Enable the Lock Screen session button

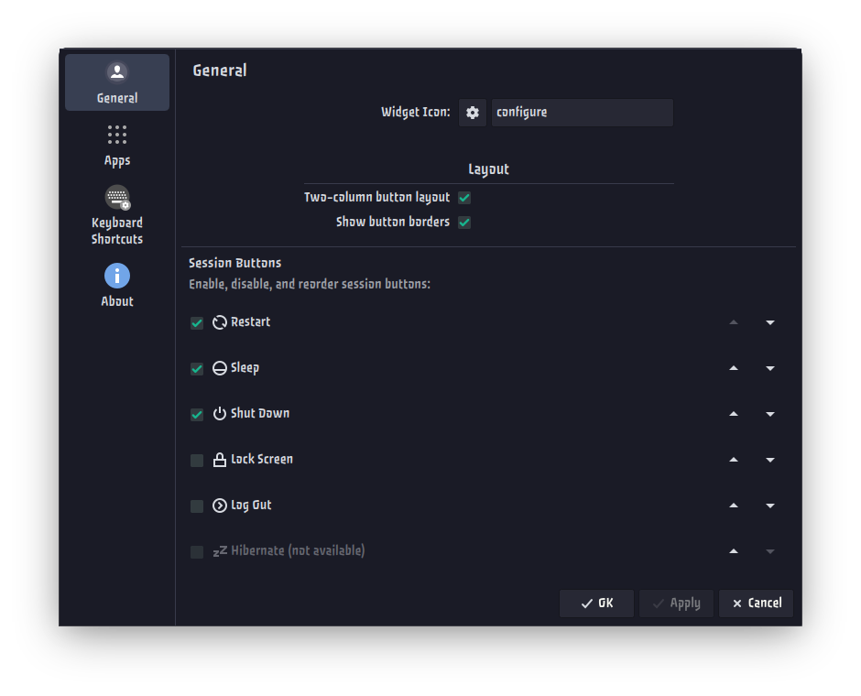pyautogui.click(x=197, y=460)
